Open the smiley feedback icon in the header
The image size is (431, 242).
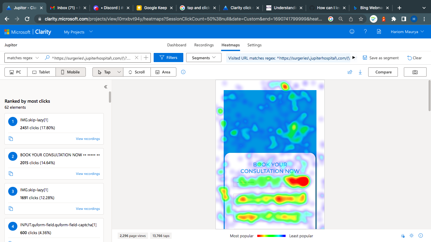[352, 32]
